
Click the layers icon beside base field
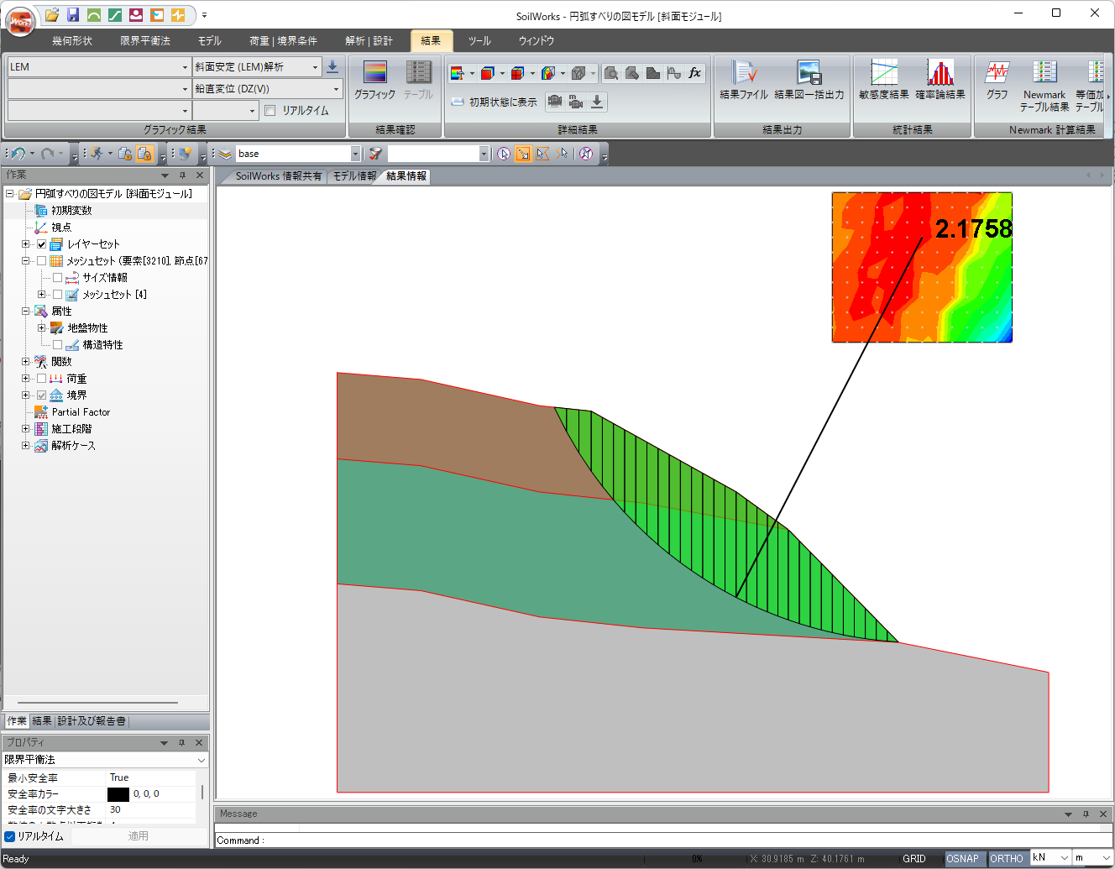coord(225,154)
